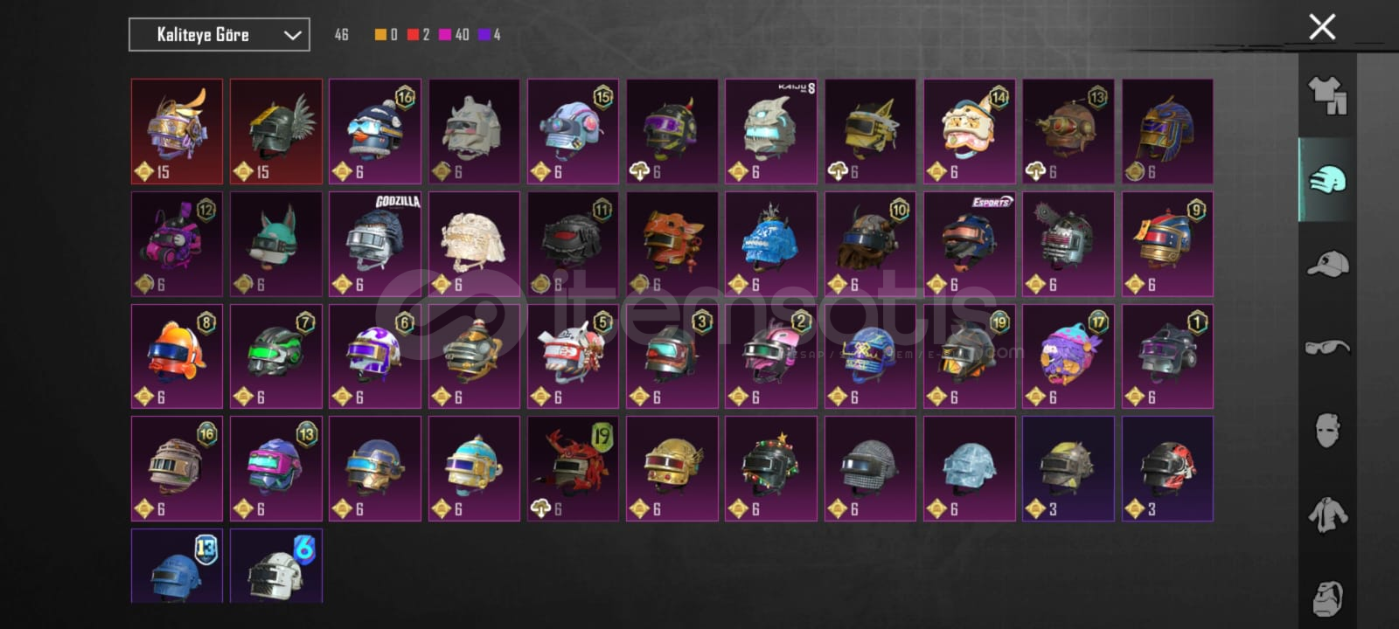Open the jacket category icon
Screen dimensions: 1399x629
click(1327, 515)
